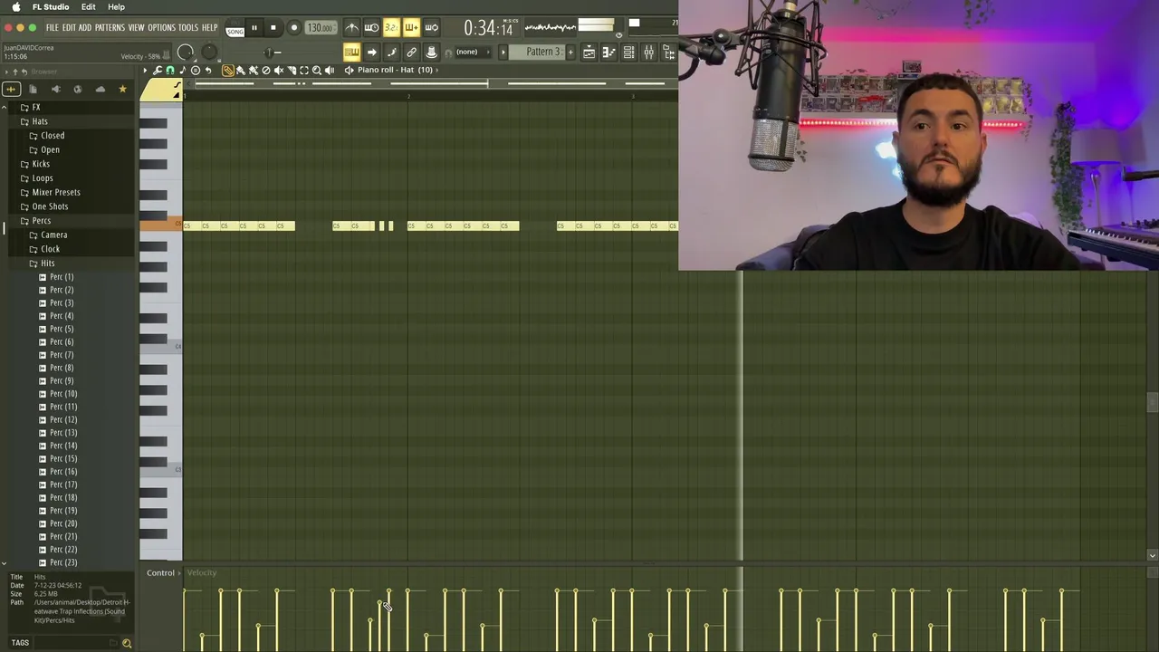1159x652 pixels.
Task: Open the OPTIONS menu
Action: pos(161,28)
